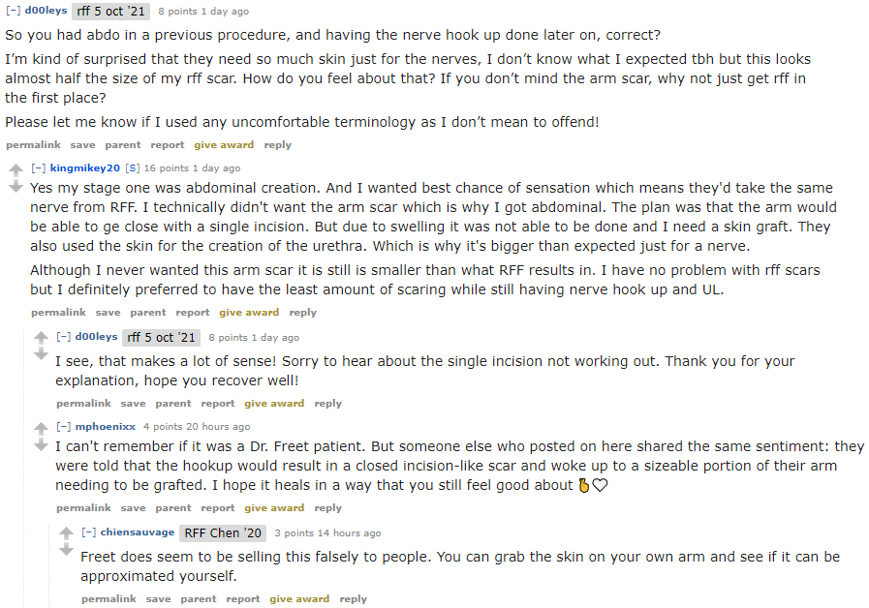Open kingmikey20's user profile

(84, 168)
